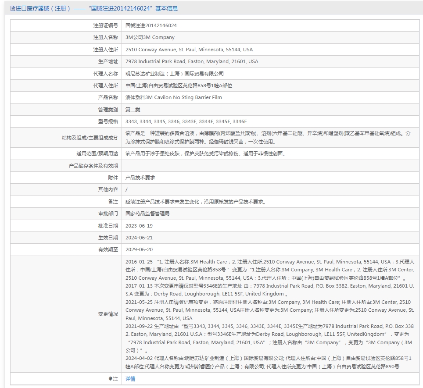Click the 2017-01-13 change record entry

click(270, 290)
